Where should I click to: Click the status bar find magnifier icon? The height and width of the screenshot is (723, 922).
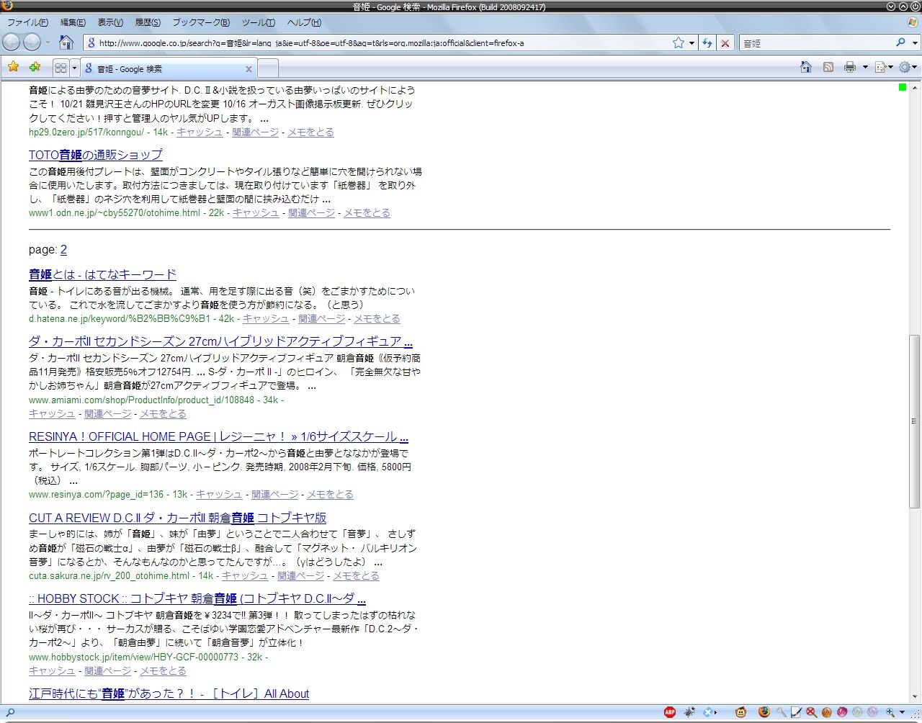click(x=10, y=713)
